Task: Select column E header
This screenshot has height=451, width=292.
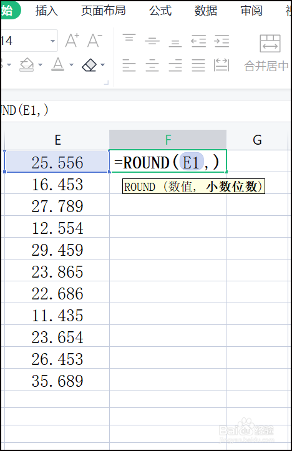Action: [57, 140]
